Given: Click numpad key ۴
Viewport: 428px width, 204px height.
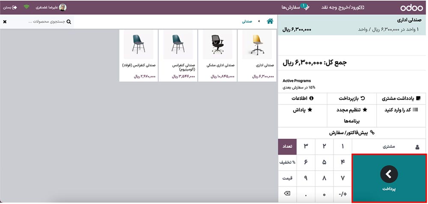Looking at the screenshot, I should click(343, 162).
